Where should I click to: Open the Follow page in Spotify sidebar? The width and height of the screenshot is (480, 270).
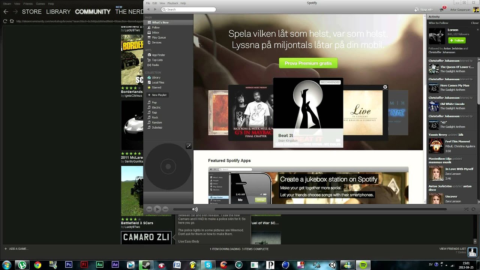[x=168, y=27]
